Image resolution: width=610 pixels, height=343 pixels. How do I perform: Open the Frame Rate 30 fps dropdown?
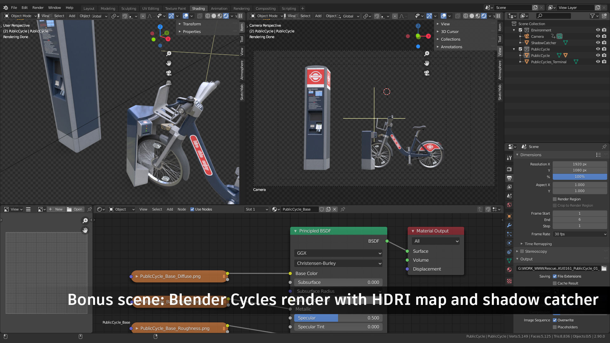pyautogui.click(x=580, y=234)
